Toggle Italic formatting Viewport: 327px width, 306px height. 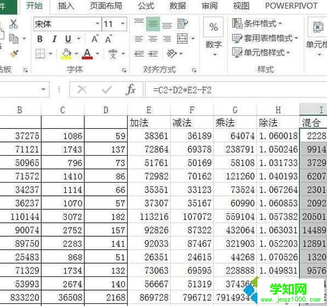pyautogui.click(x=54, y=39)
